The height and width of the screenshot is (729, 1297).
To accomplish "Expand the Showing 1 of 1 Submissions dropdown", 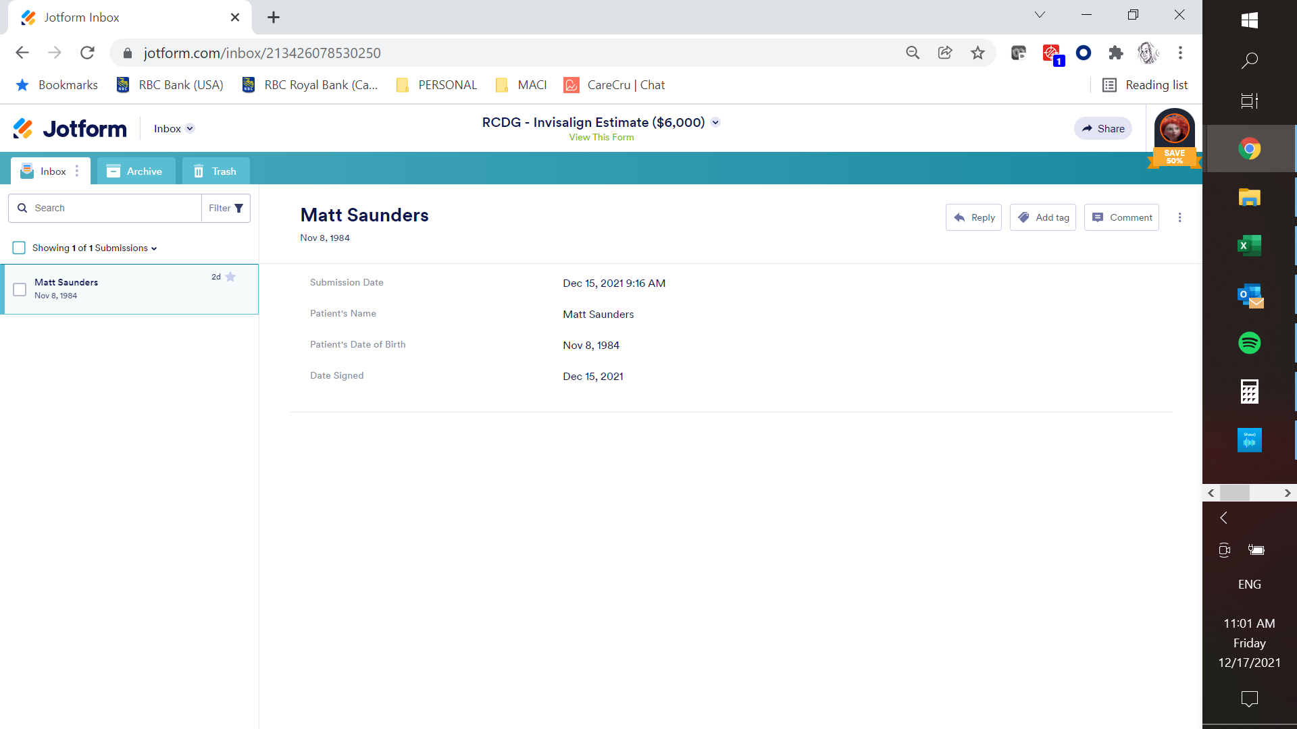I will point(153,248).
